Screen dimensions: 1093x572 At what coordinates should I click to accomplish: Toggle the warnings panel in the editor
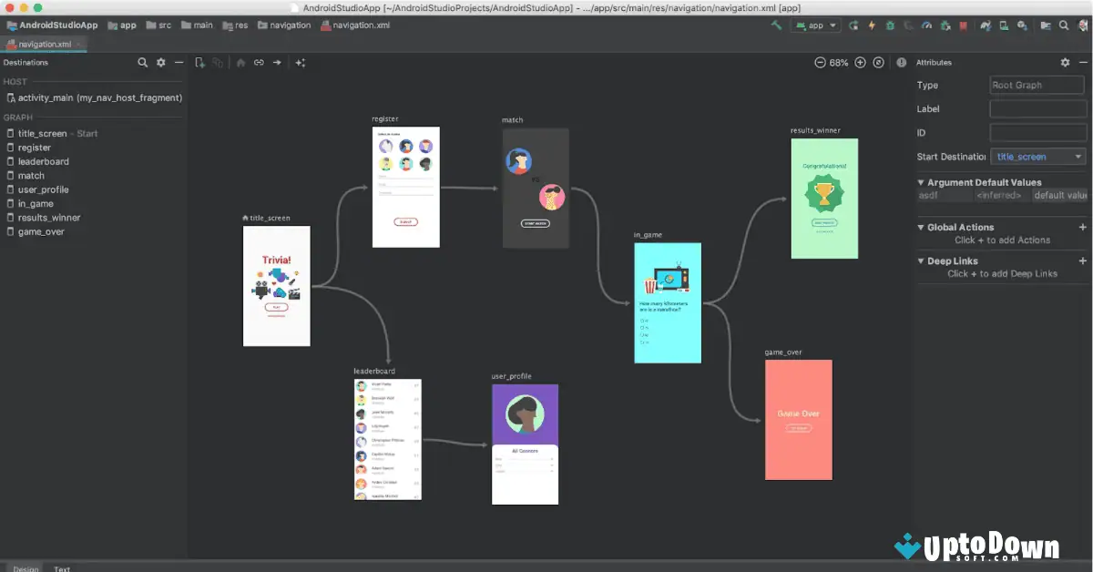[901, 62]
